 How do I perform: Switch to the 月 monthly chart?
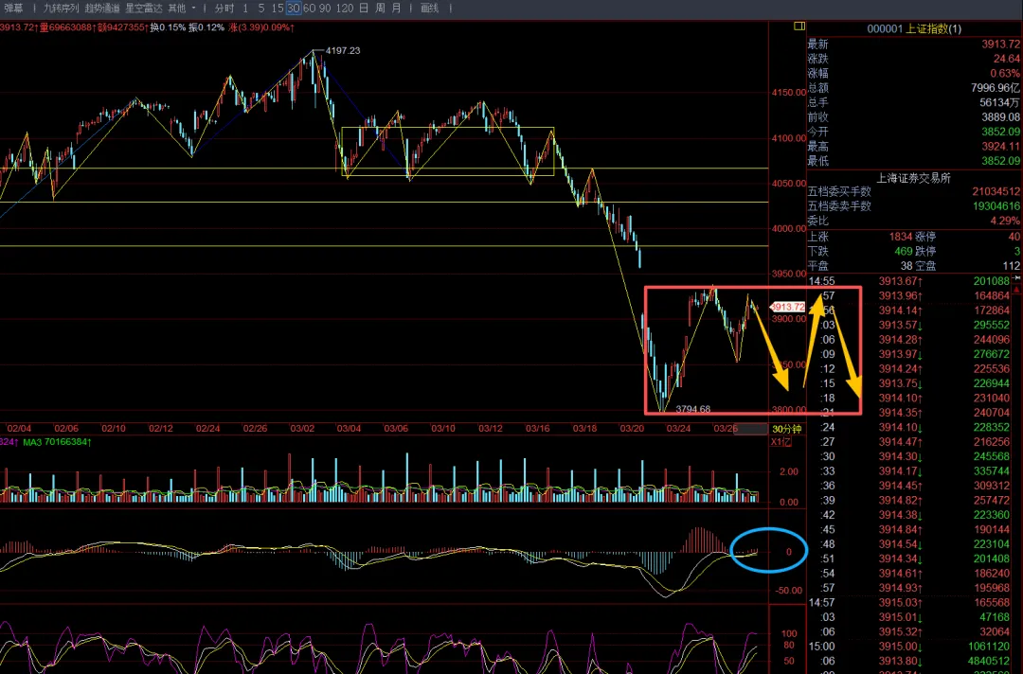[x=396, y=9]
